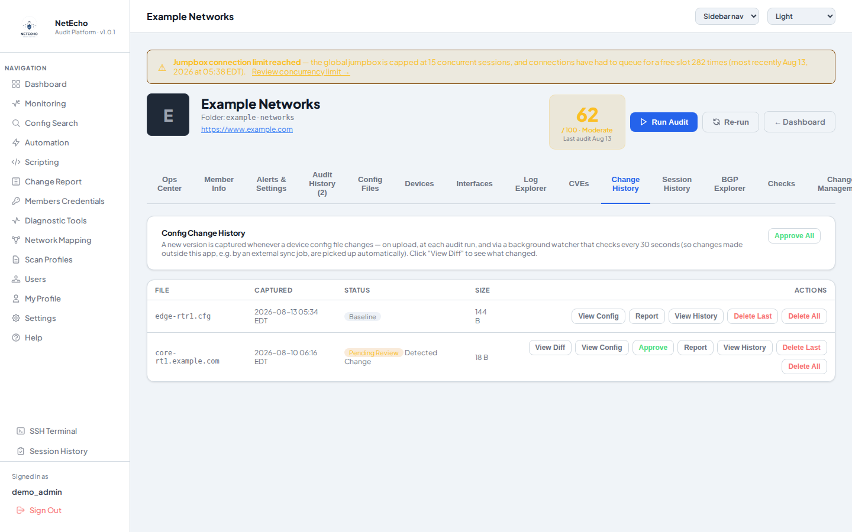Select the Change History tab
Screen dimensions: 852x532
[625, 184]
